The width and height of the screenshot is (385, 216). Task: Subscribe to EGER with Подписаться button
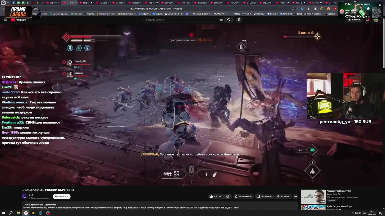click(x=62, y=196)
